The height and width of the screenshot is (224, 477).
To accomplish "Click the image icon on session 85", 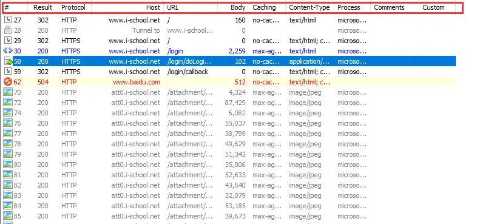I will coord(8,216).
